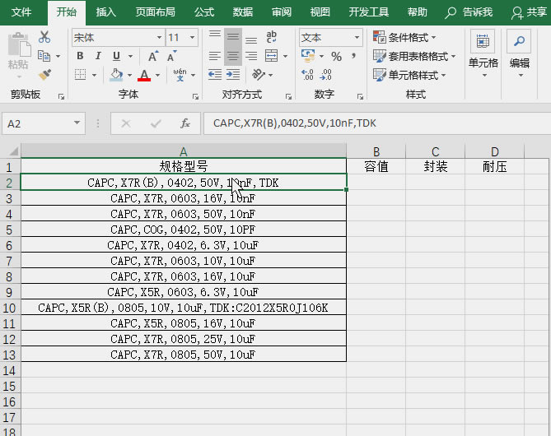This screenshot has width=551, height=436.
Task: Click the Cut scissors icon
Action: 44,37
